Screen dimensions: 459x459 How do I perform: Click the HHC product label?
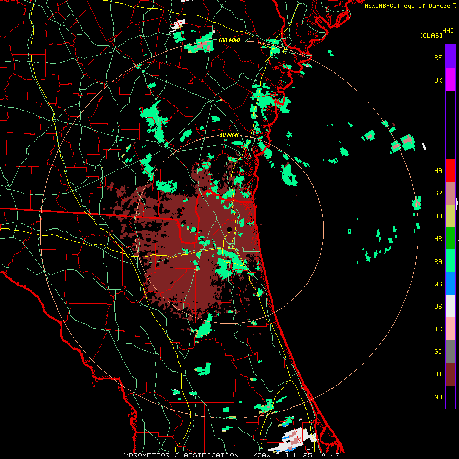[448, 31]
